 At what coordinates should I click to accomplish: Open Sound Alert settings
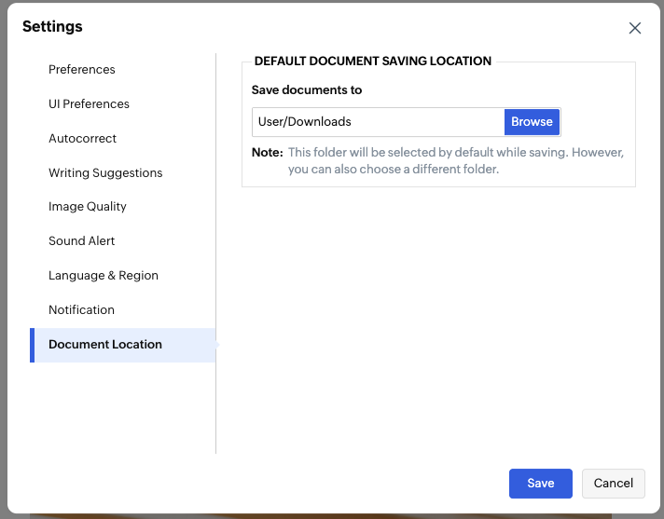coord(81,240)
